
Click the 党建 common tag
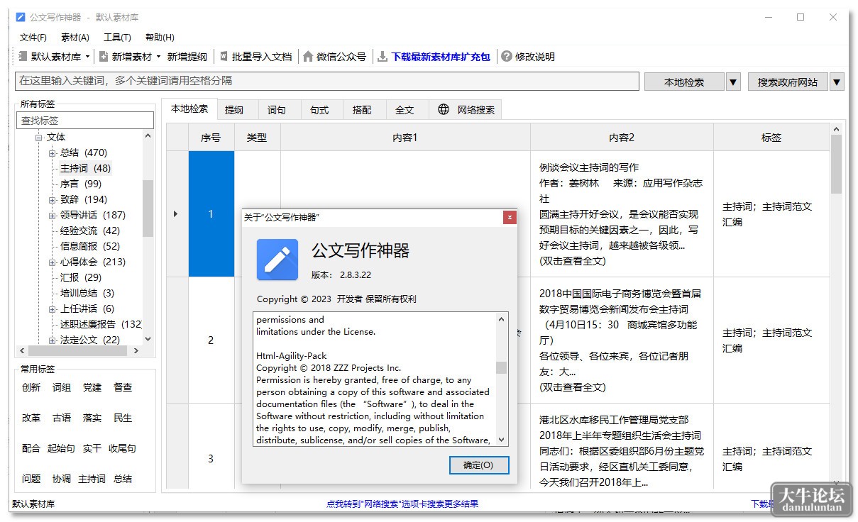tap(92, 388)
